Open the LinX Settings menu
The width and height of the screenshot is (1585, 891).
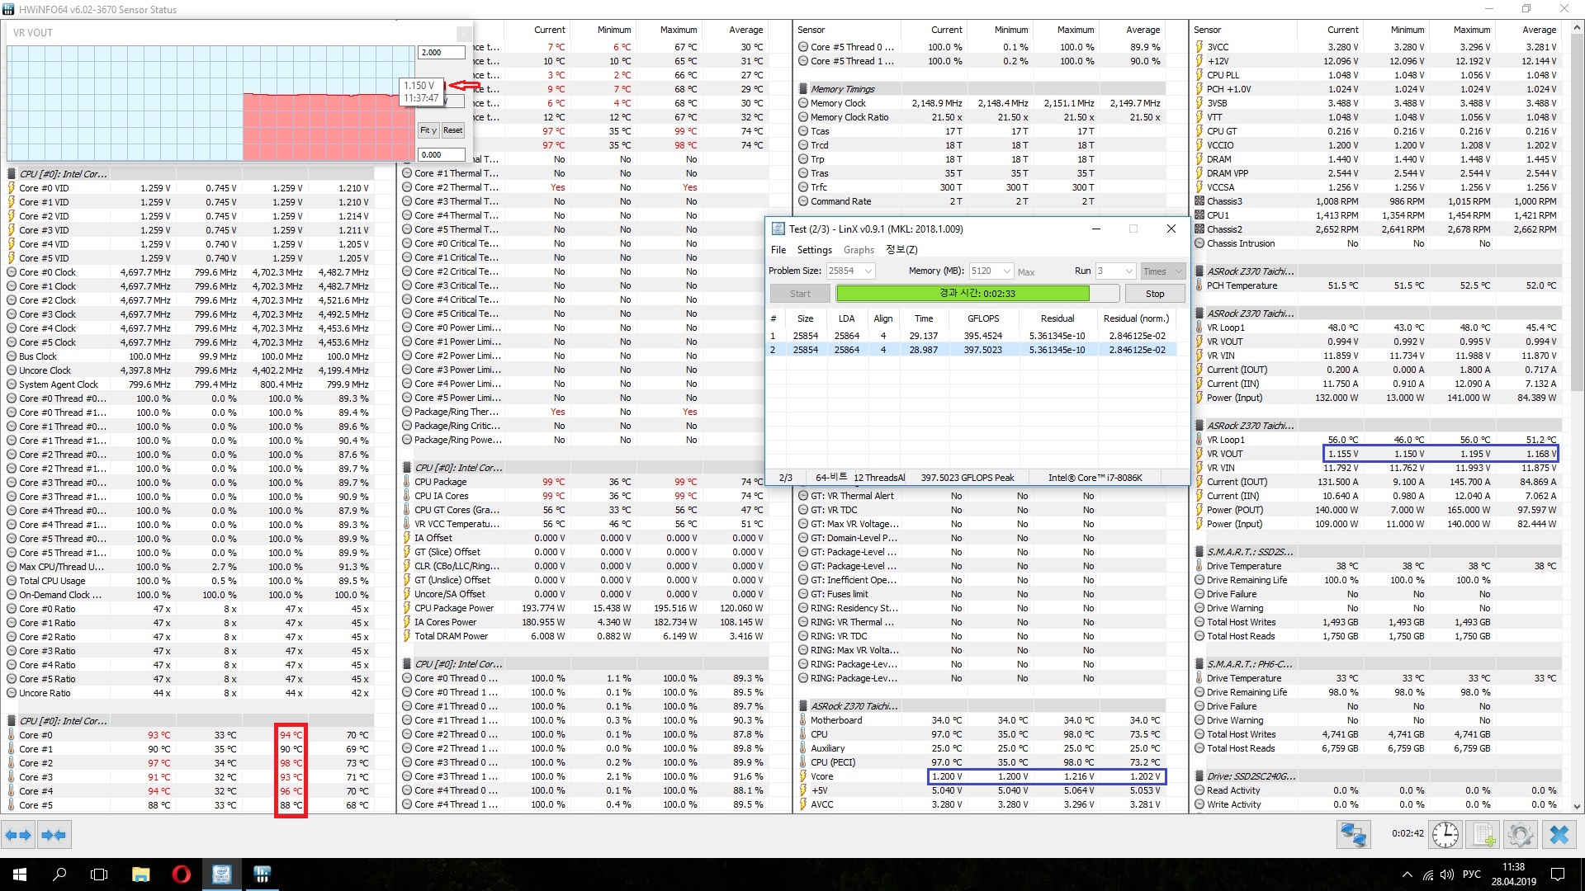tap(814, 250)
